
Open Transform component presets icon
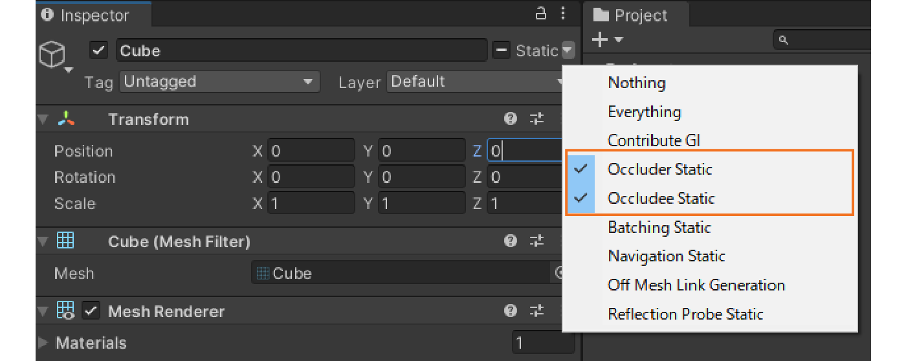(x=536, y=118)
